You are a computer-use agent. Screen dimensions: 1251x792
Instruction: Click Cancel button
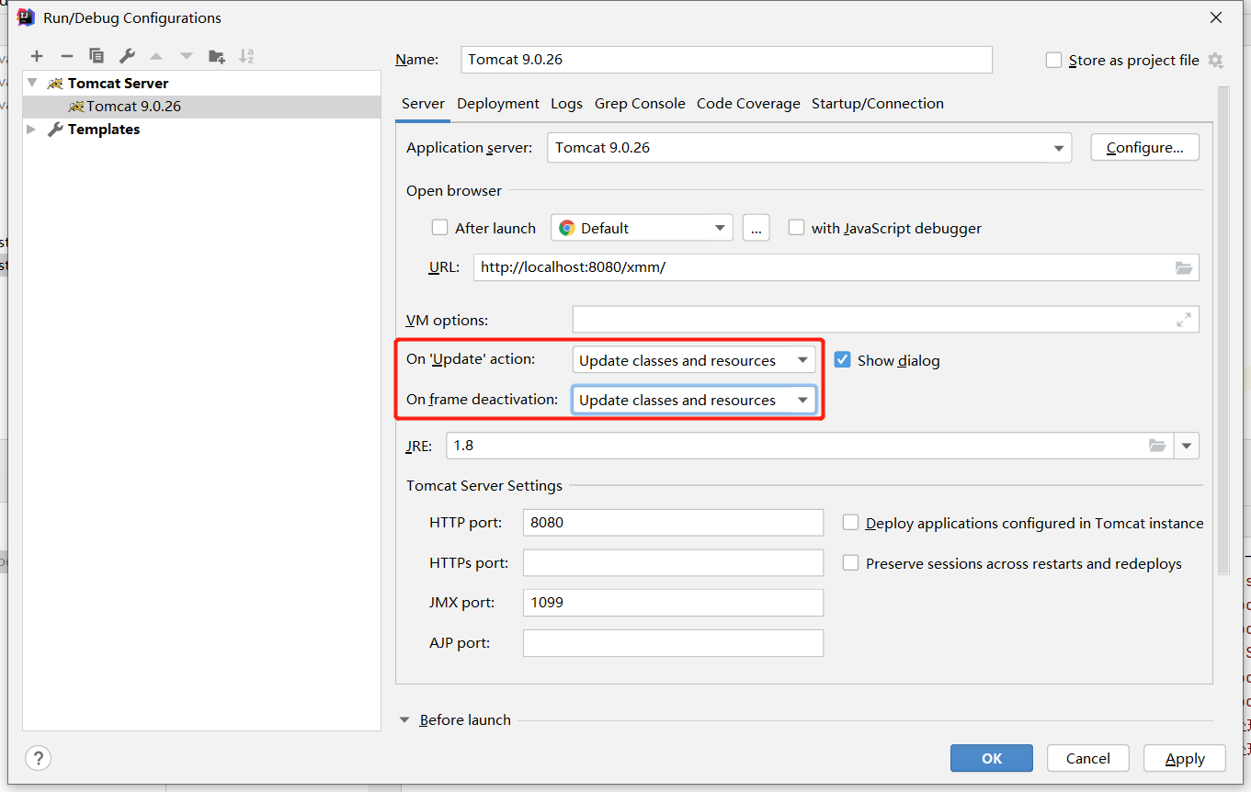point(1088,758)
